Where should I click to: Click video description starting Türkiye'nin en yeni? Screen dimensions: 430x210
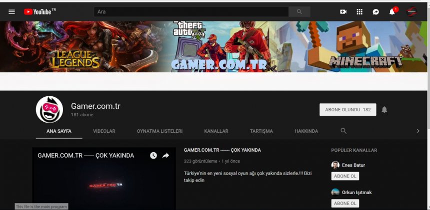tap(247, 177)
